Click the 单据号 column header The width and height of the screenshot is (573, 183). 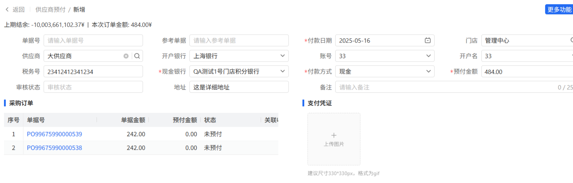(36, 120)
